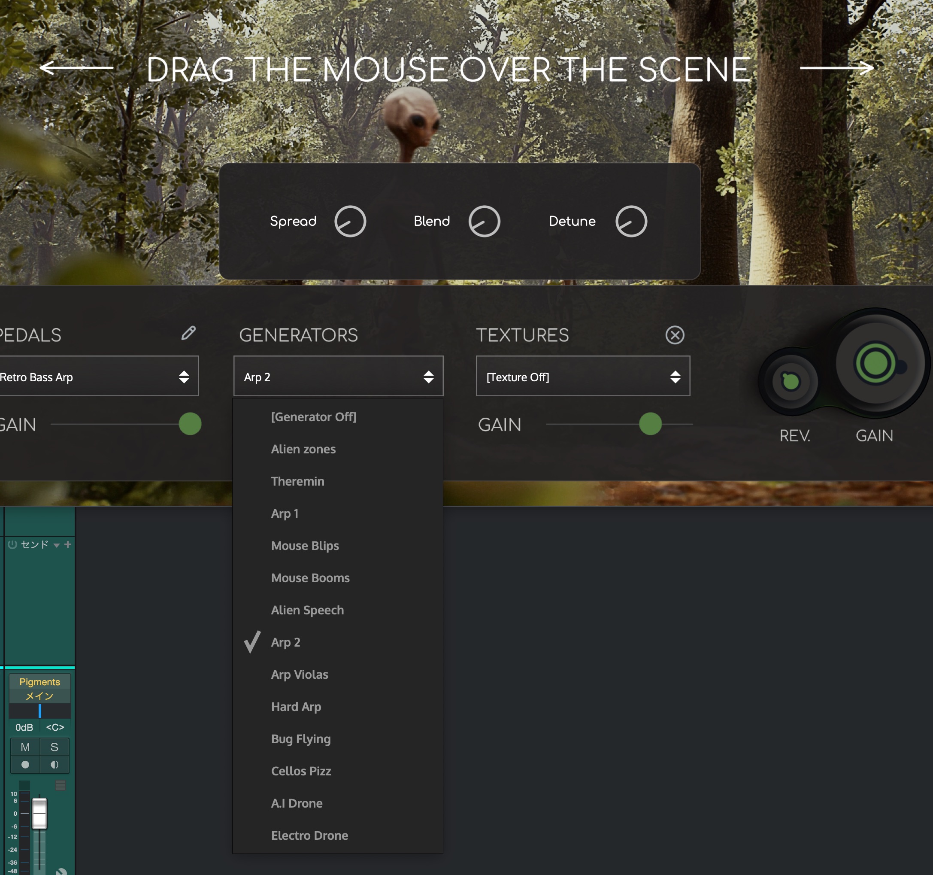The image size is (933, 875).
Task: Select Electro Drone generator entry
Action: click(x=309, y=835)
